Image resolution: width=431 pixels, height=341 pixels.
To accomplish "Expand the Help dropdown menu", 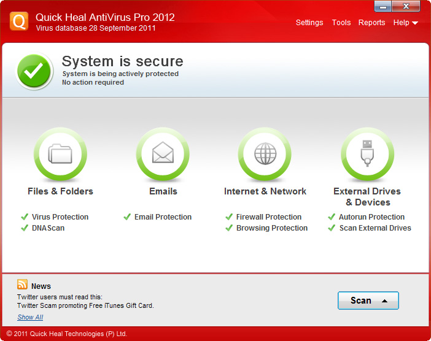I will click(x=405, y=23).
